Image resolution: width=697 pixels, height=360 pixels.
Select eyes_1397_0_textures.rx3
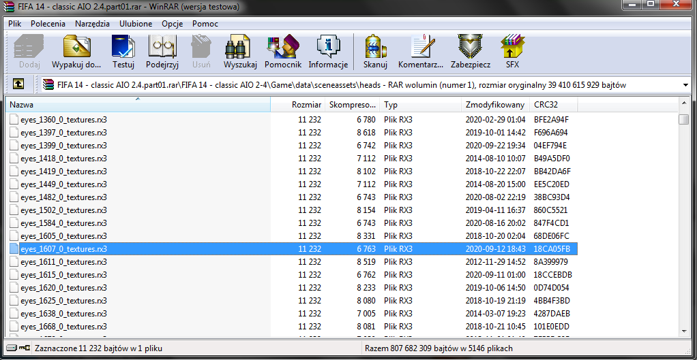pos(63,133)
